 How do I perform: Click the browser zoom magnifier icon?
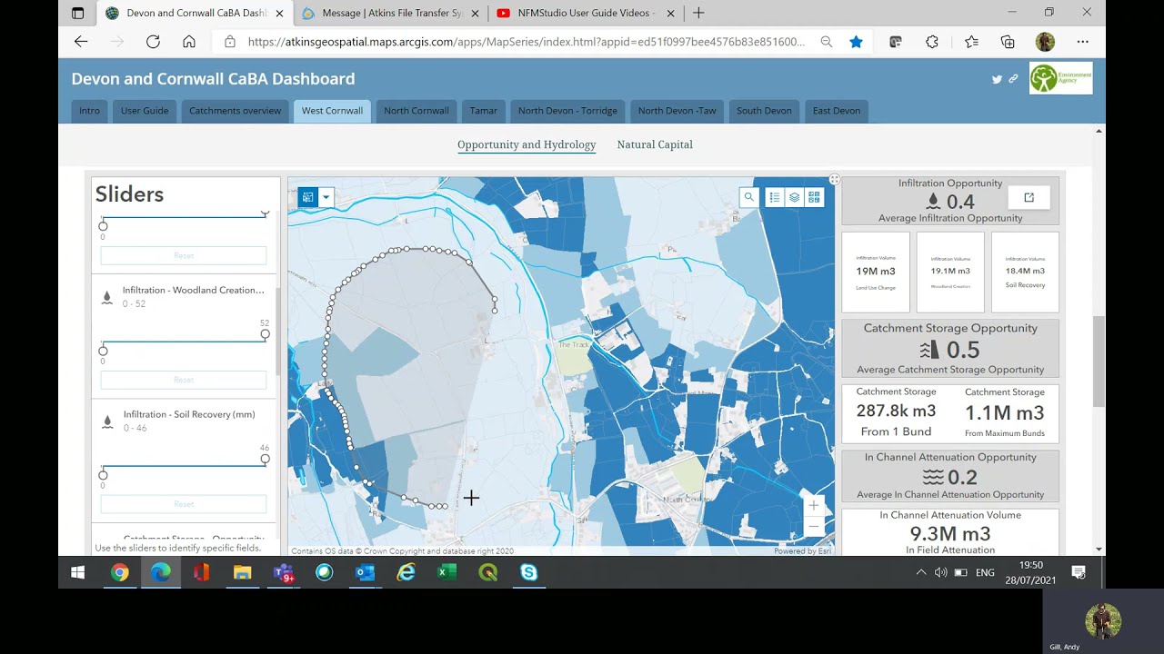pyautogui.click(x=826, y=42)
